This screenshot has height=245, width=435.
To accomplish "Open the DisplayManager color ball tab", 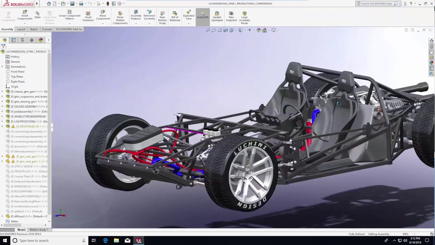I will click(41, 40).
